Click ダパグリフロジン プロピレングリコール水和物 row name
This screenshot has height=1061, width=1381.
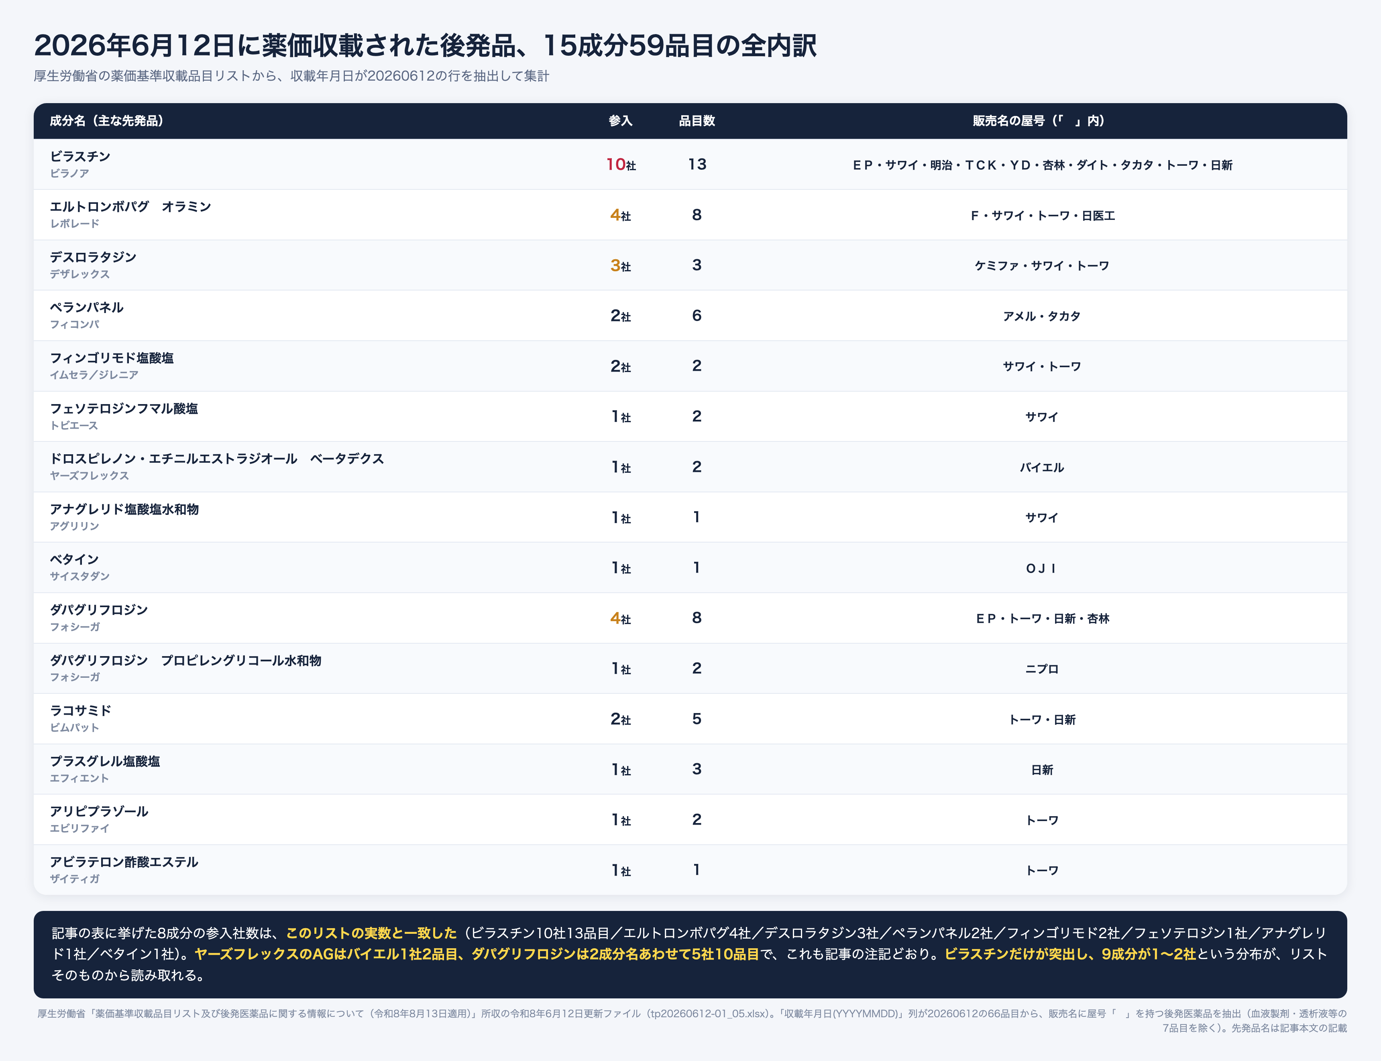[186, 661]
